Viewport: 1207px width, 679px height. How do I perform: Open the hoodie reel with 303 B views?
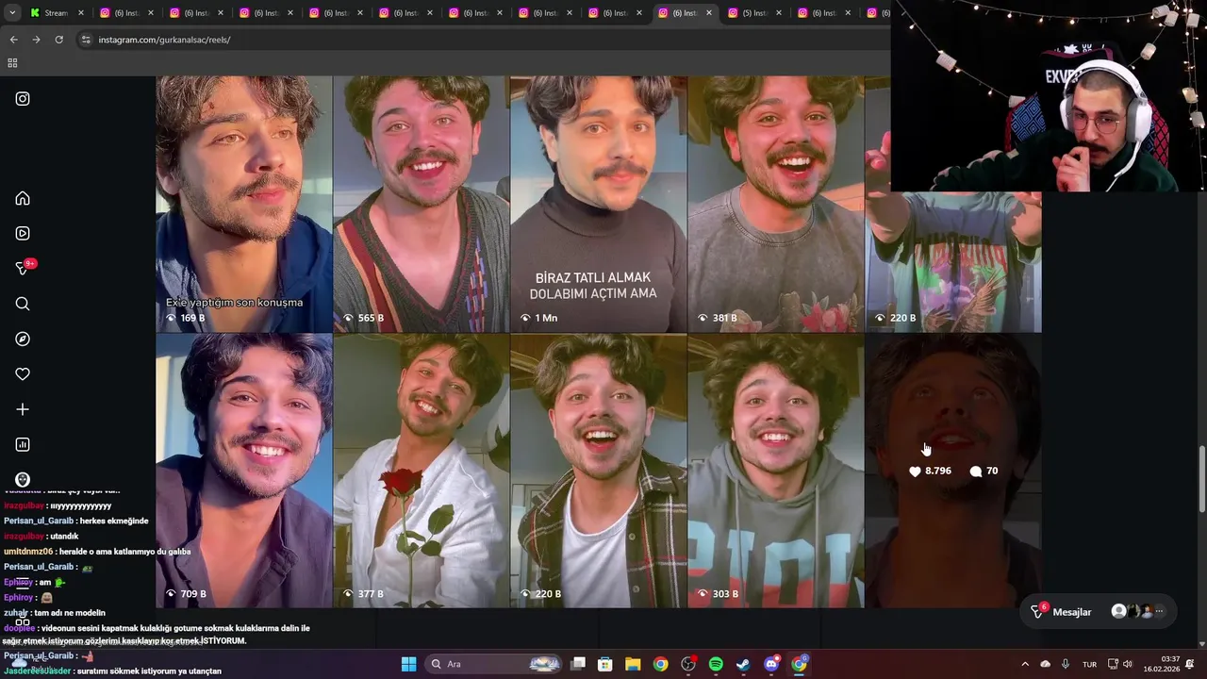coord(775,471)
